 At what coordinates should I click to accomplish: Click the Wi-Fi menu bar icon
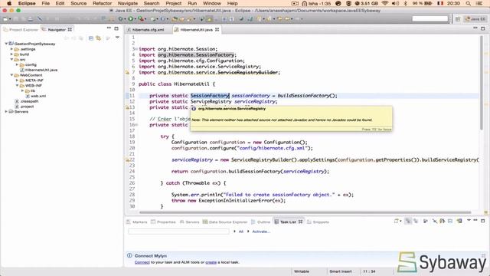[x=385, y=3]
